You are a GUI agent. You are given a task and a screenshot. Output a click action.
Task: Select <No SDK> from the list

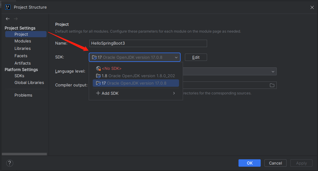click(x=136, y=68)
